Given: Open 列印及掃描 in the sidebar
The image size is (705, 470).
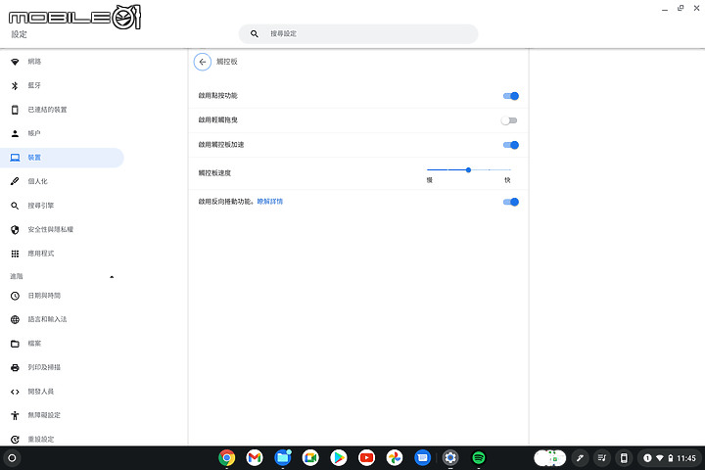Looking at the screenshot, I should (x=62, y=367).
